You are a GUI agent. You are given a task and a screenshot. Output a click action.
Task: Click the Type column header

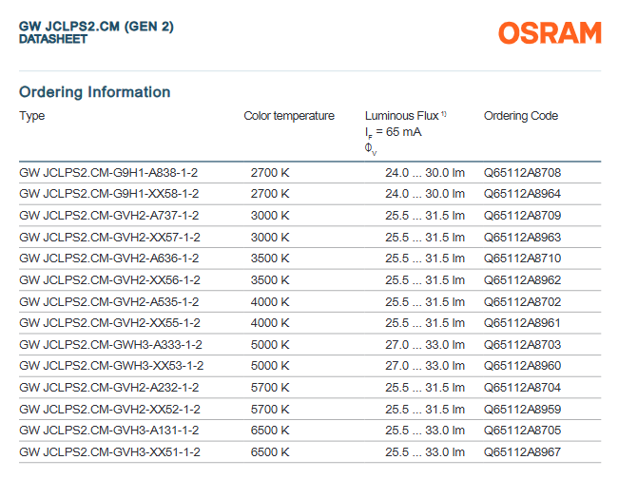[x=32, y=116]
